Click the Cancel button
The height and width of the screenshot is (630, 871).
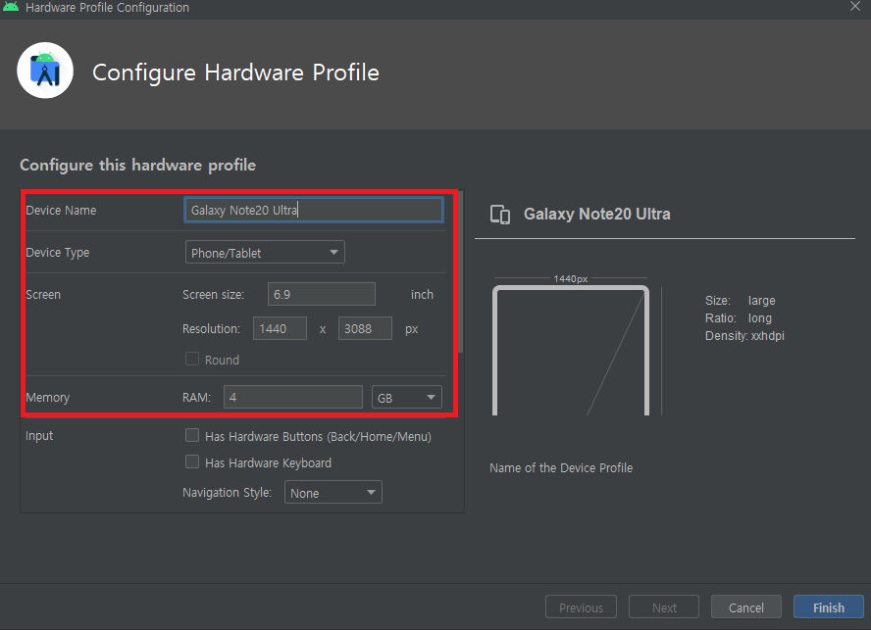[x=746, y=607]
